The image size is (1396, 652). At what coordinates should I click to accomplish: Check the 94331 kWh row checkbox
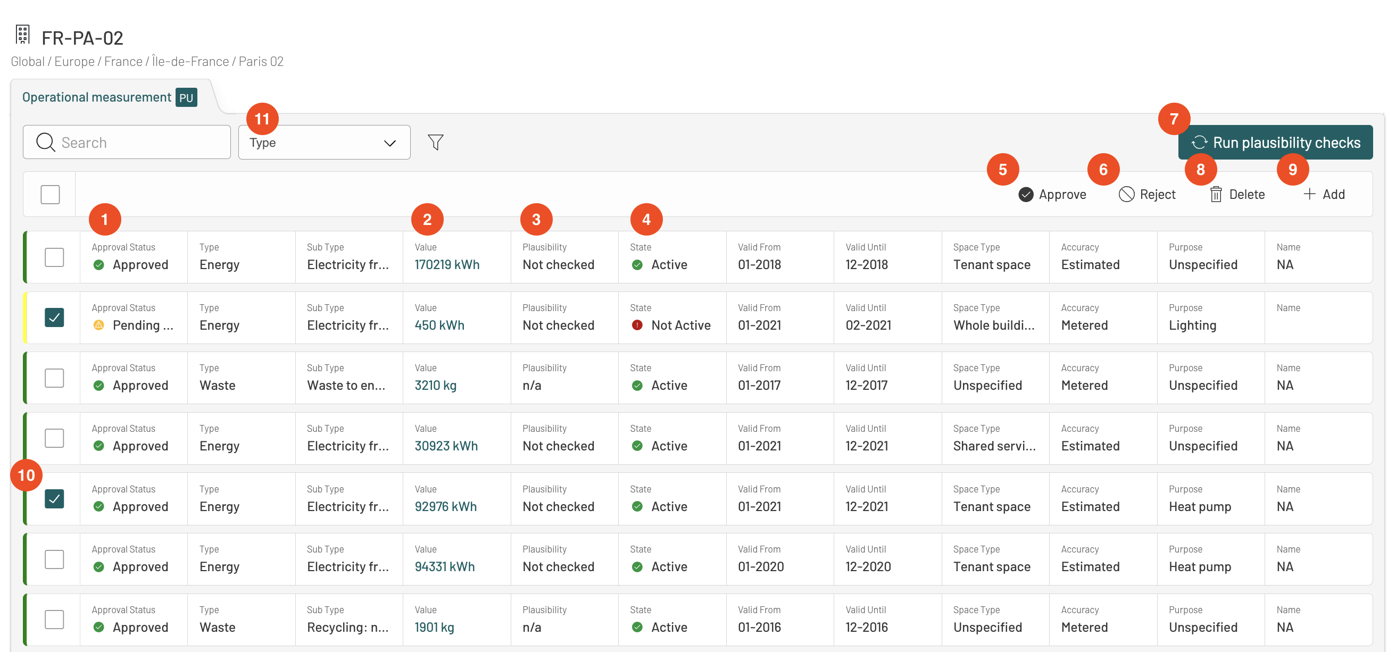pos(54,559)
